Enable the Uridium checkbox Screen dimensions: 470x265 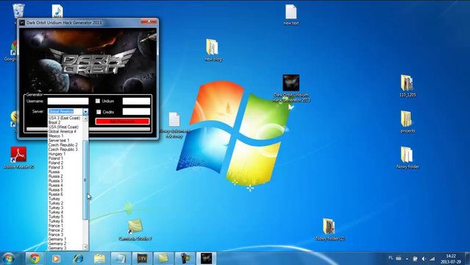click(x=98, y=101)
